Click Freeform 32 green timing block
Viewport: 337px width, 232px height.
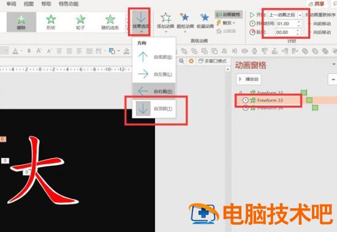[x=304, y=92]
